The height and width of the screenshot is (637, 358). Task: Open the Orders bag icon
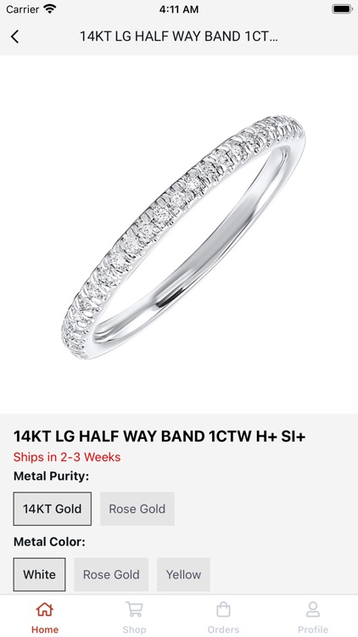pos(223,609)
